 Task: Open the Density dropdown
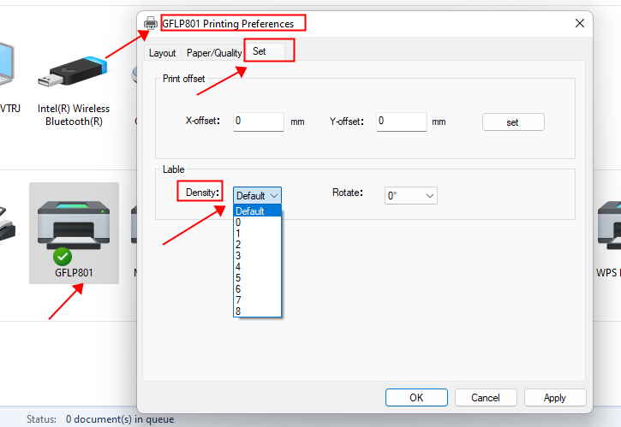257,195
